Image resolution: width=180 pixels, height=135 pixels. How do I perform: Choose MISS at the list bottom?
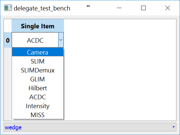pyautogui.click(x=38, y=115)
